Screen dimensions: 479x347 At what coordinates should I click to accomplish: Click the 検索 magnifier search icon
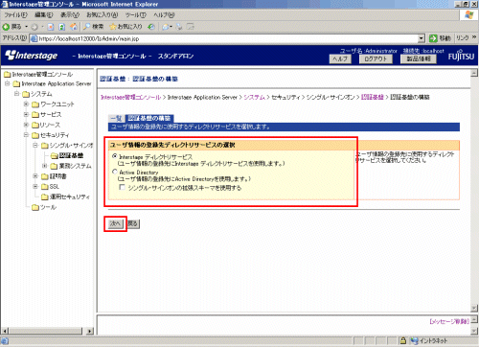86,27
